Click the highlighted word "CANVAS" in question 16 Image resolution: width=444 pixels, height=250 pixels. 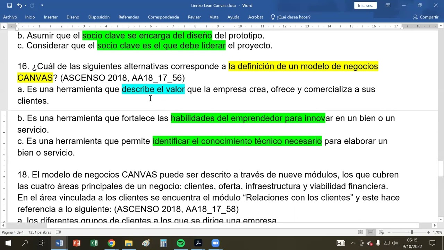(35, 78)
